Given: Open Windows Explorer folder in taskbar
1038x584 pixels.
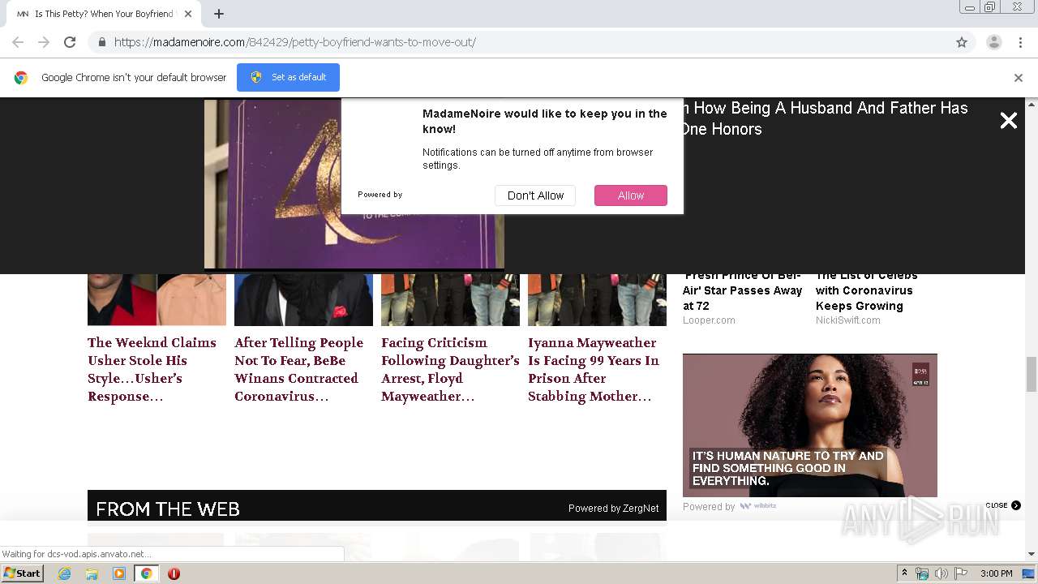Looking at the screenshot, I should (92, 573).
